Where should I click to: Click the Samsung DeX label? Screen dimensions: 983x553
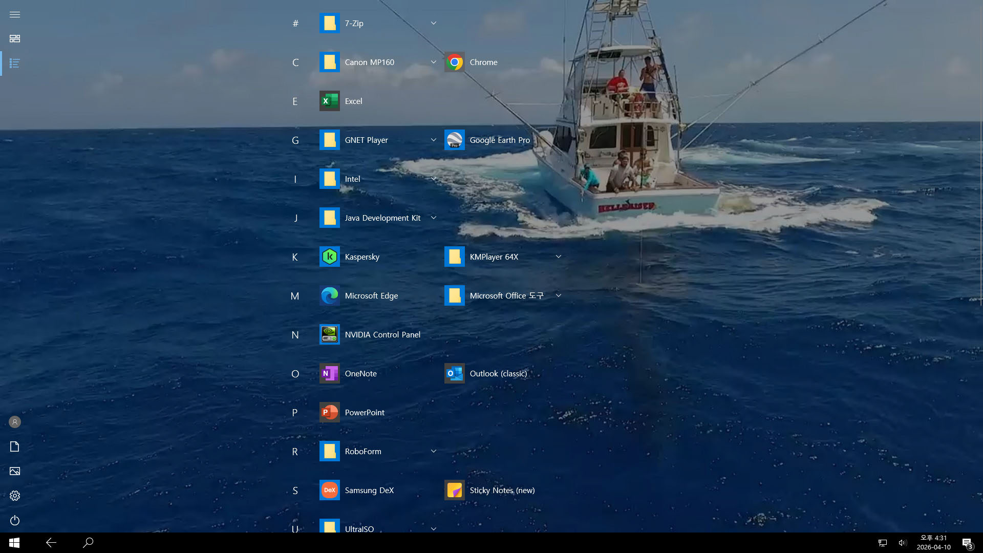tap(369, 490)
